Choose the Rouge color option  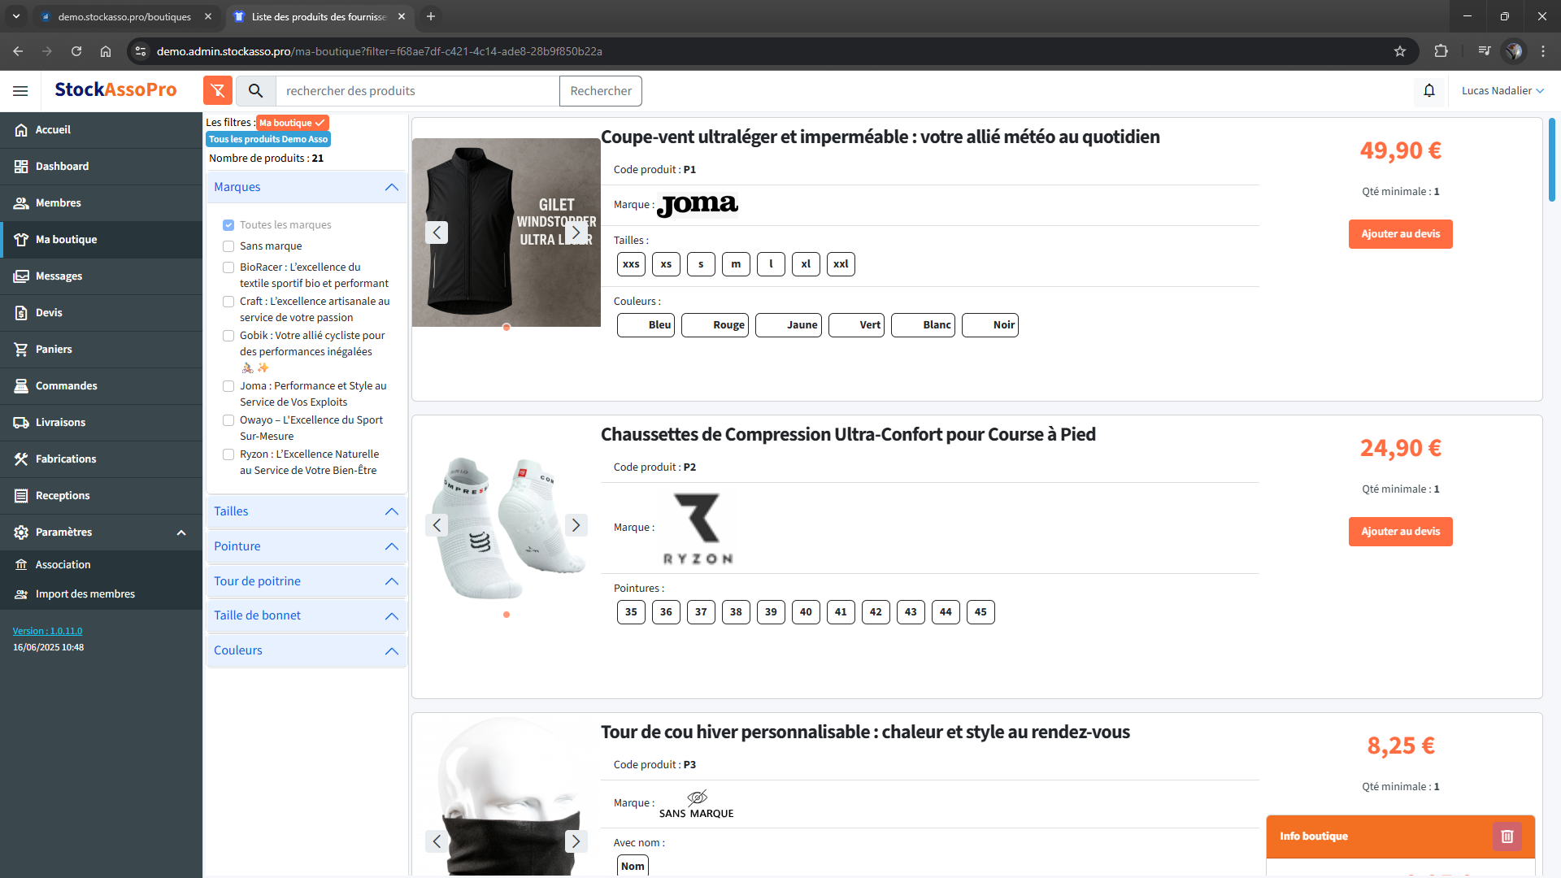tap(715, 325)
